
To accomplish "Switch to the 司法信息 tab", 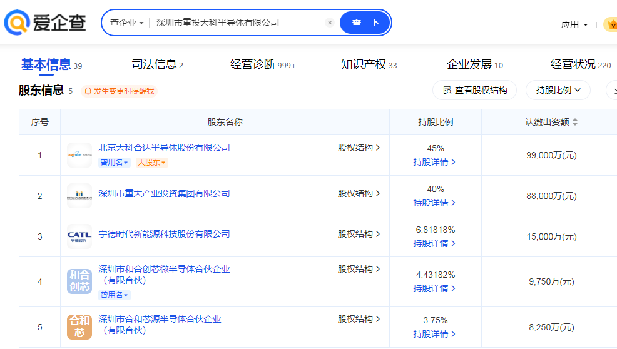I will point(157,64).
